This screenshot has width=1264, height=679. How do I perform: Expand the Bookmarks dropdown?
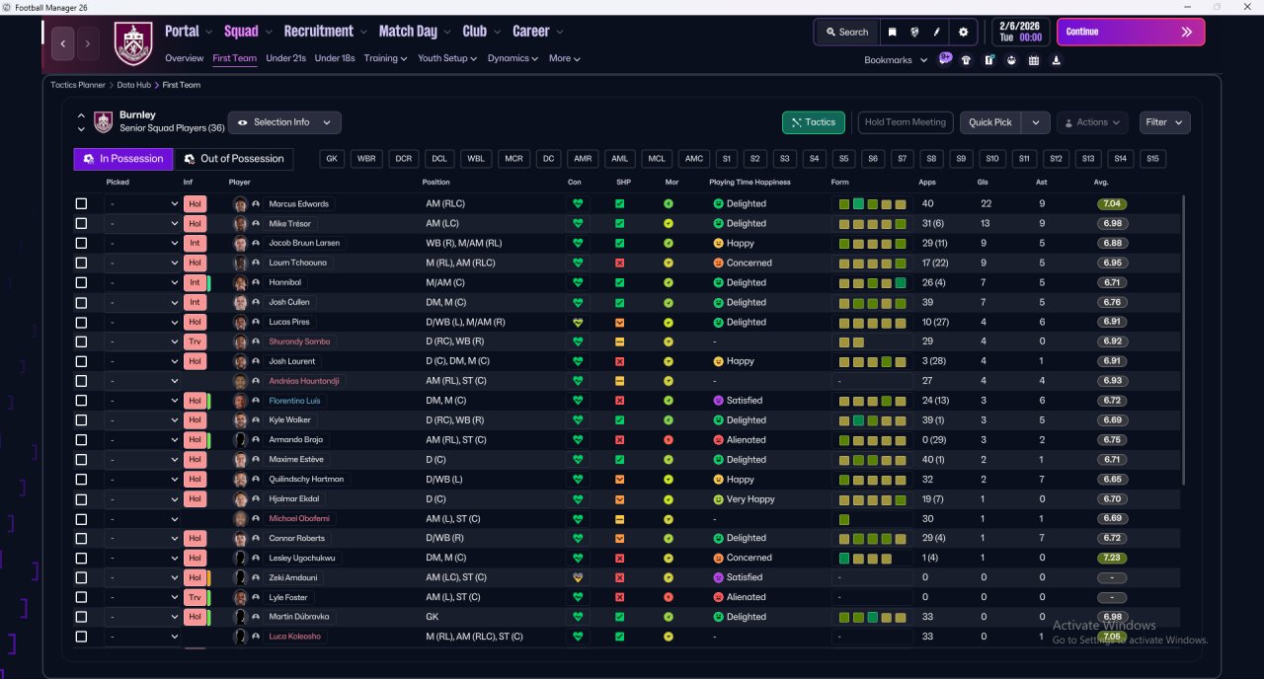[x=896, y=60]
